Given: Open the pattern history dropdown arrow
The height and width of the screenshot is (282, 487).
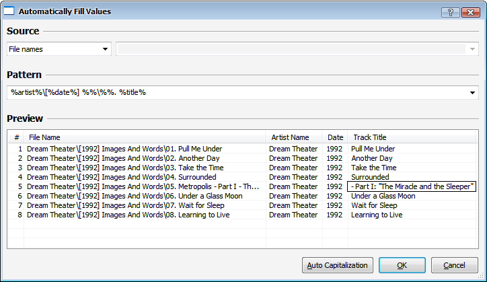Looking at the screenshot, I should [472, 93].
